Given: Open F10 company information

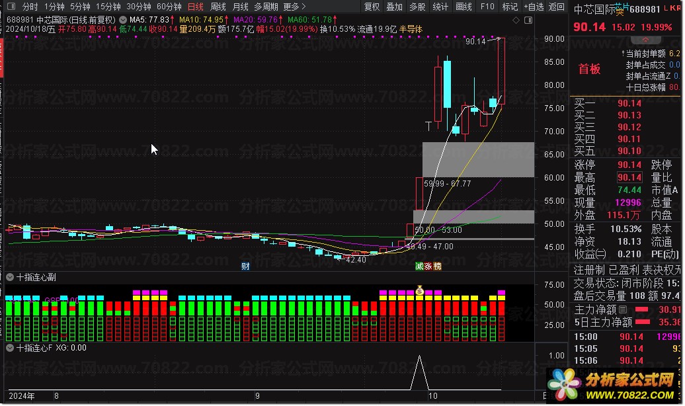Looking at the screenshot, I should (487, 7).
